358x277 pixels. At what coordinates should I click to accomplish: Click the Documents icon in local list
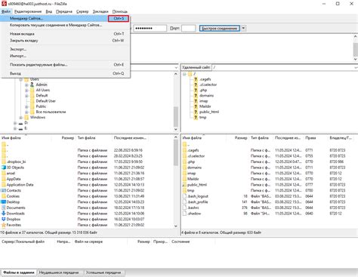pyautogui.click(x=4, y=208)
